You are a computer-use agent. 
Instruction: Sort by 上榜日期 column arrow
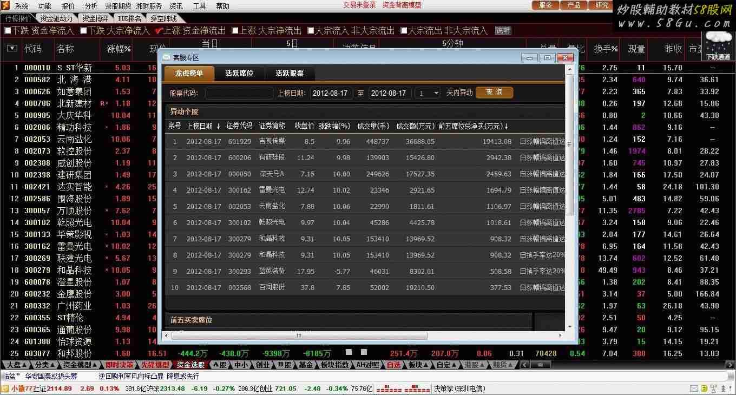(x=218, y=126)
